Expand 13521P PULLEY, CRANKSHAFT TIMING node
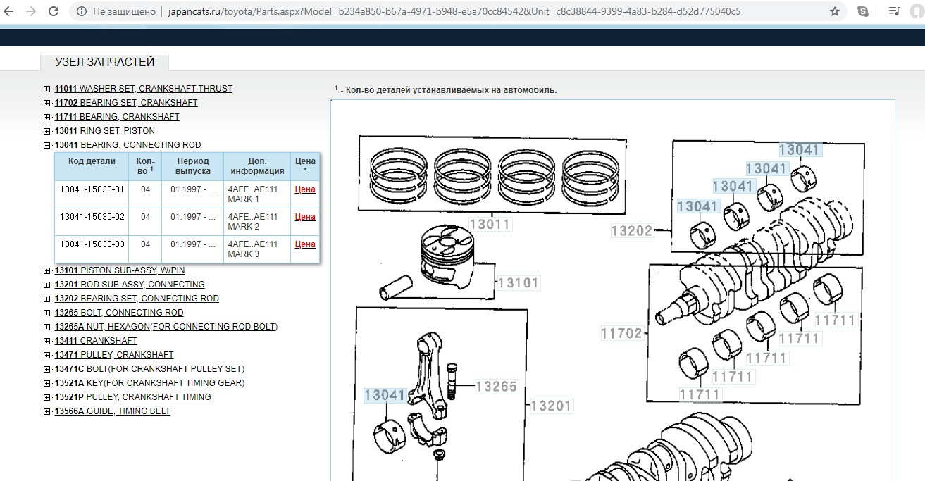This screenshot has height=481, width=925. tap(47, 397)
